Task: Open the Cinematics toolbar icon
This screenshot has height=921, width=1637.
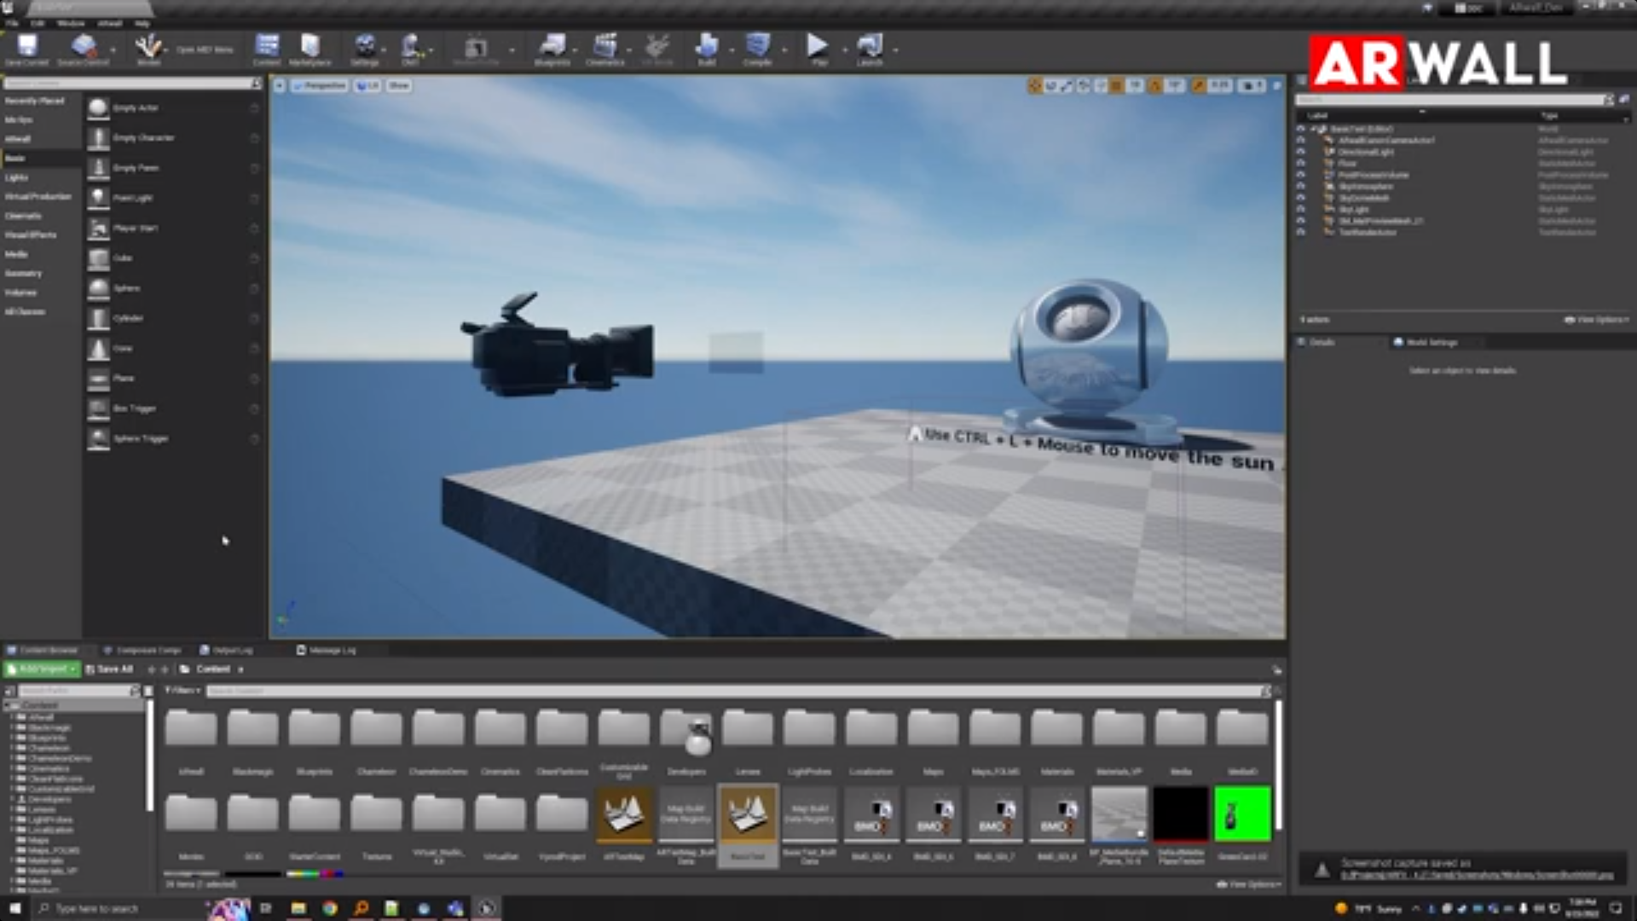Action: pyautogui.click(x=606, y=47)
